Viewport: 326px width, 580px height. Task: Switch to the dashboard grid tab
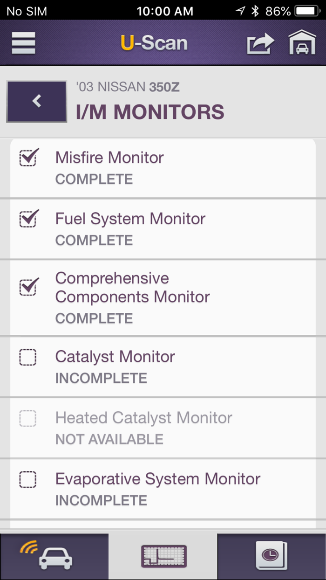point(163,557)
